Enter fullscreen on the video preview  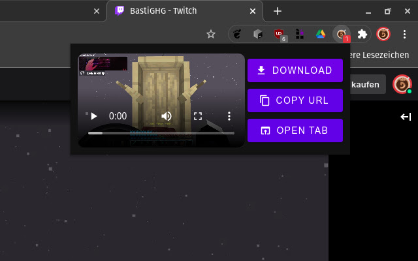click(198, 116)
